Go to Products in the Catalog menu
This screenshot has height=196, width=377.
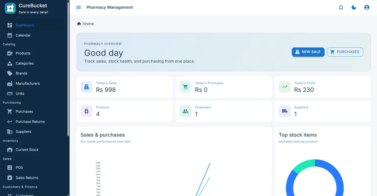point(34,53)
